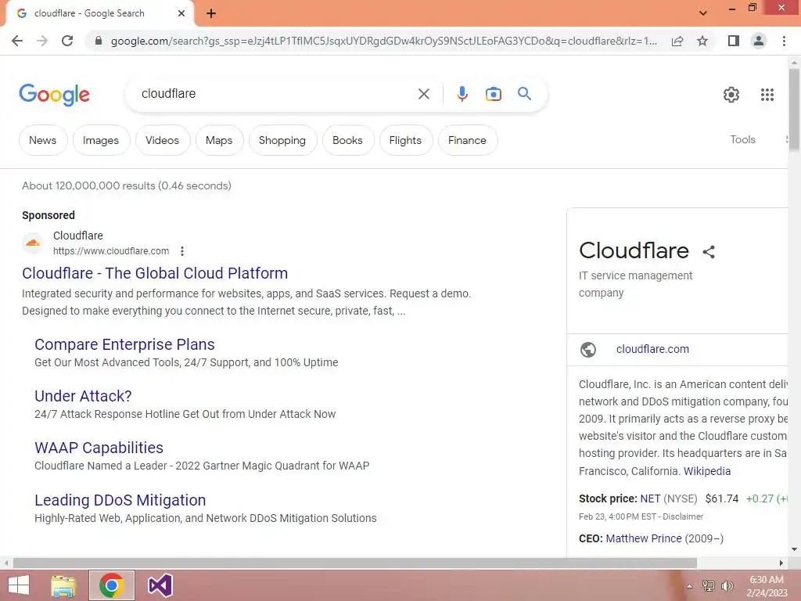Open stock price Disclaimer link

coord(683,516)
